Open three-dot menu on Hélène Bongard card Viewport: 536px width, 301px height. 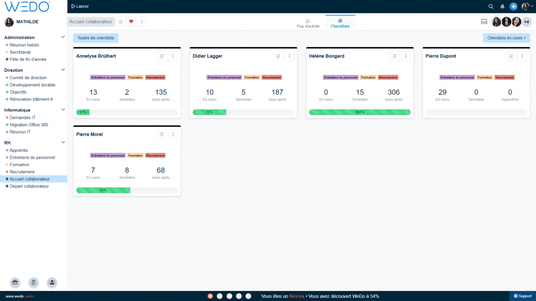(x=406, y=56)
